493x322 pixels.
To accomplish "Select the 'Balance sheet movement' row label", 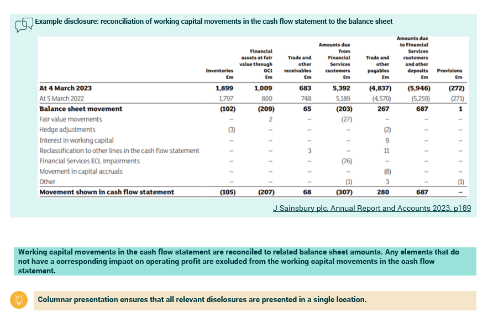I will pyautogui.click(x=81, y=109).
